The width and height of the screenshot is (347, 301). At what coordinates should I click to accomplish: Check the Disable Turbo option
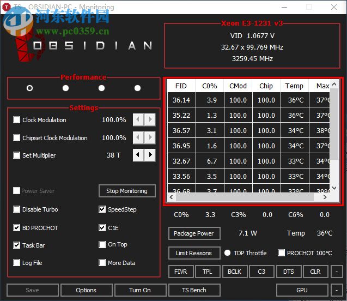click(x=16, y=209)
